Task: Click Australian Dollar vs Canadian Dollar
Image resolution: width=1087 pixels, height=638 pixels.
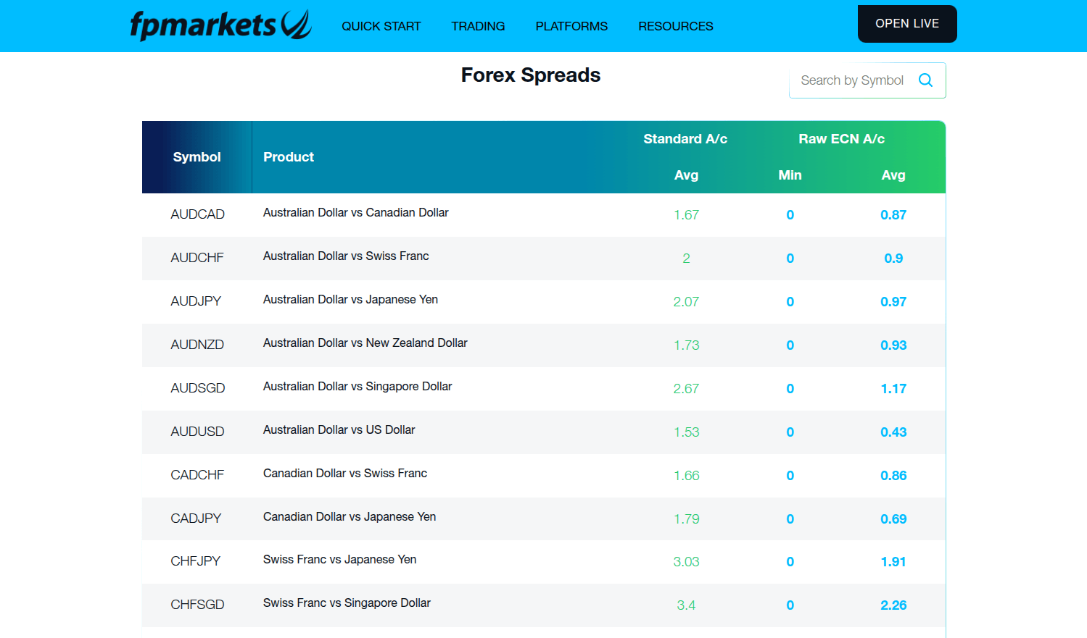Action: [x=355, y=212]
